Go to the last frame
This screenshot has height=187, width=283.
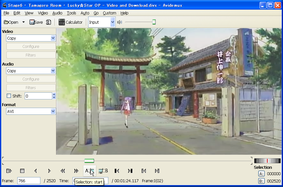tap(157, 171)
